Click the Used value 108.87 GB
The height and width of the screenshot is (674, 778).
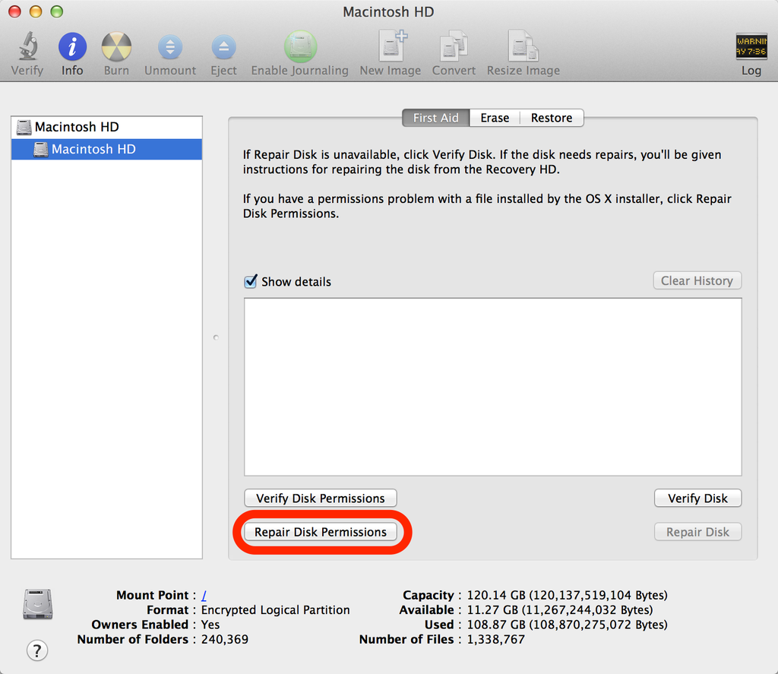pos(567,625)
